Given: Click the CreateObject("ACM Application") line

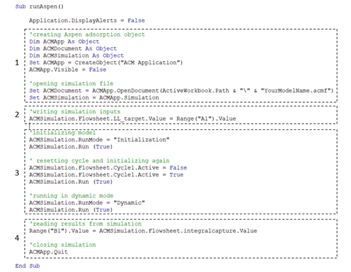Looking at the screenshot, I should click(106, 62).
